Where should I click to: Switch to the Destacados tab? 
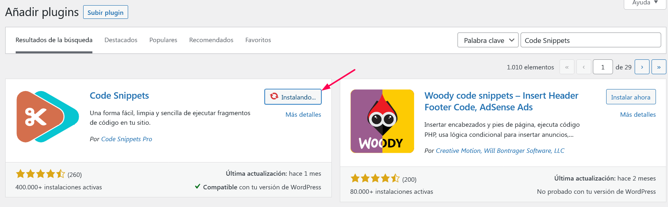[121, 40]
